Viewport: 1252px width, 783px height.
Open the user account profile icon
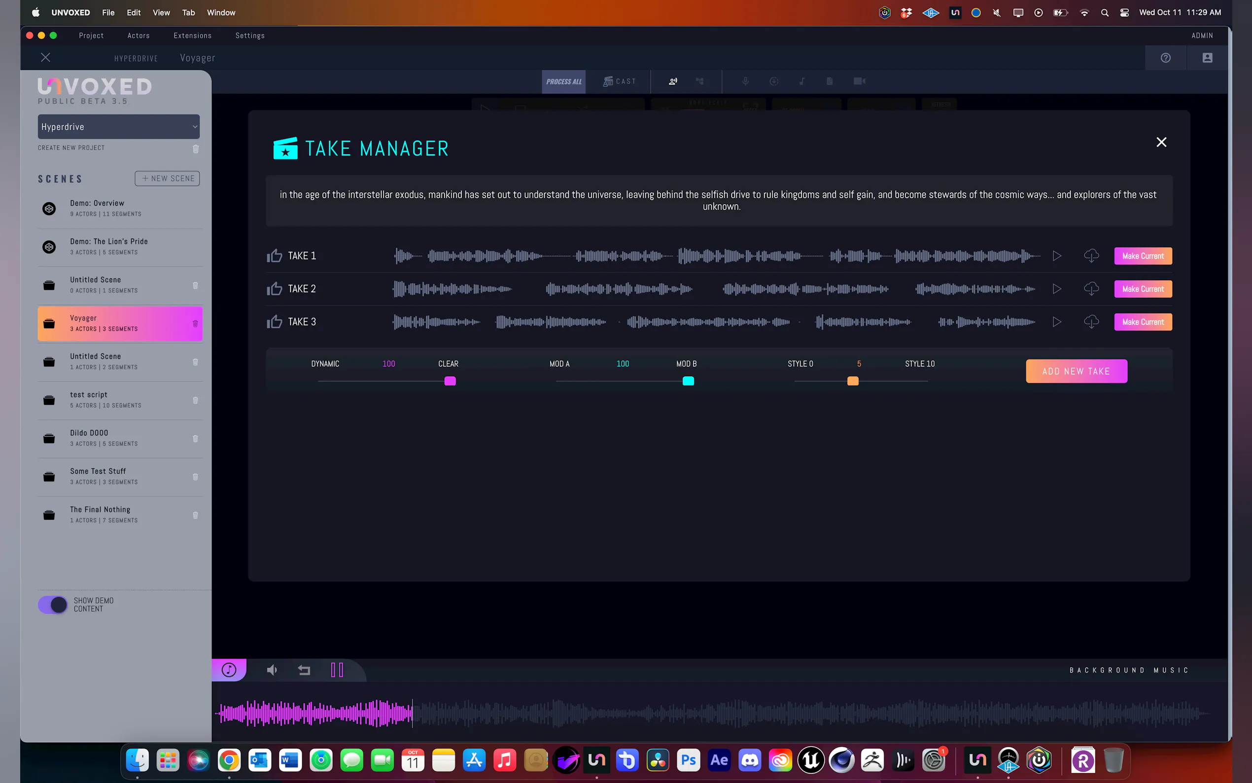1207,58
